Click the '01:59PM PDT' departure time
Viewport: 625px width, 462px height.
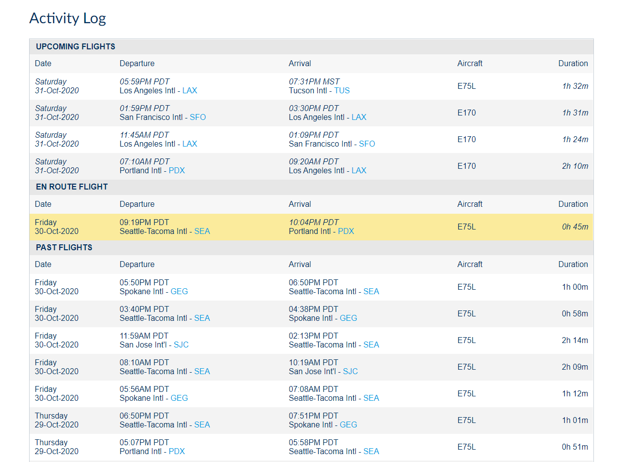tap(145, 109)
